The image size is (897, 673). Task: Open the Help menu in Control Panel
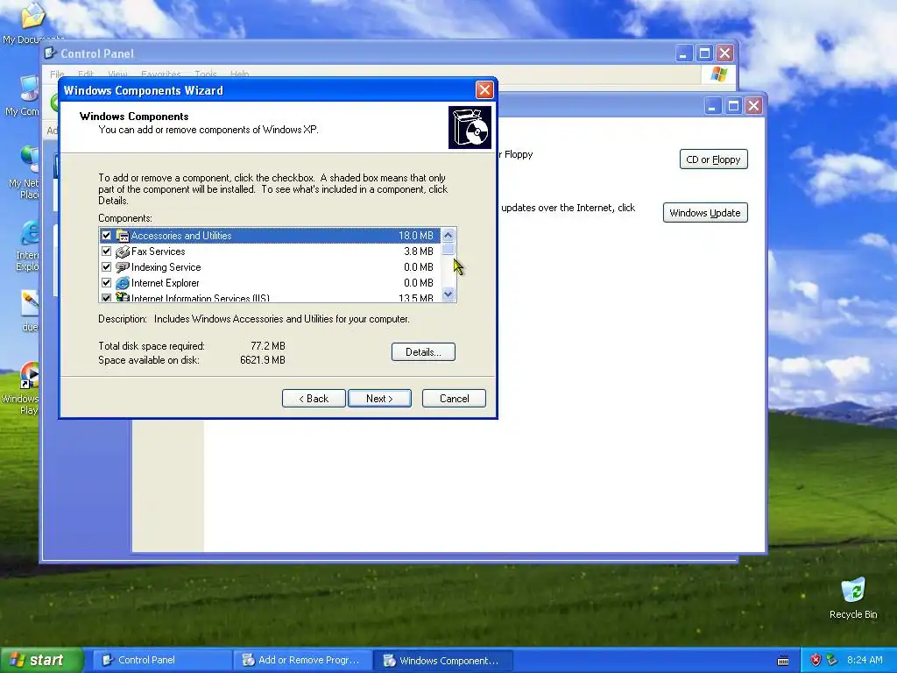pos(239,74)
